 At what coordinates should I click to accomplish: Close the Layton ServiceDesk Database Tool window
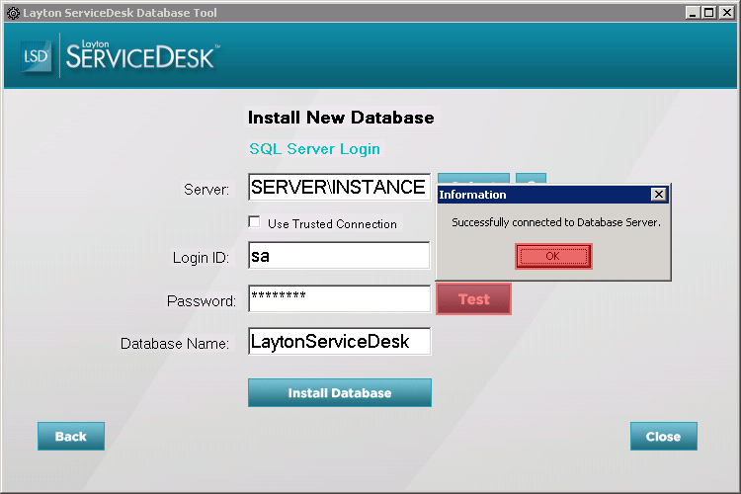point(727,13)
